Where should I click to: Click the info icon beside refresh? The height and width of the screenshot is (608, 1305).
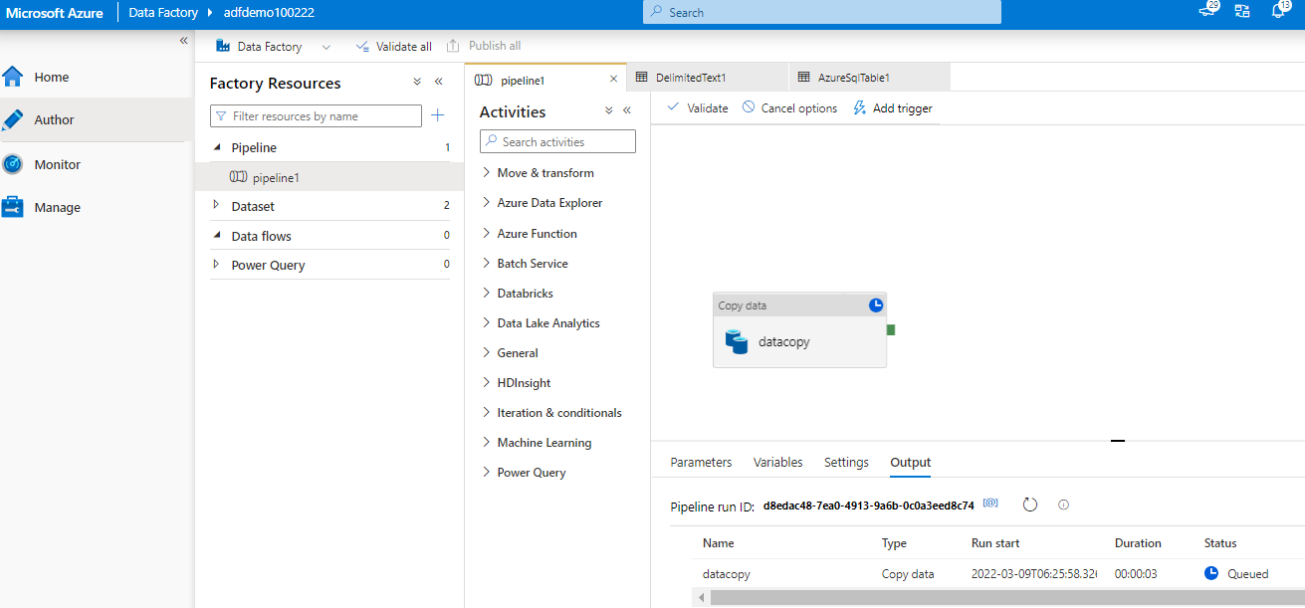(x=1063, y=505)
